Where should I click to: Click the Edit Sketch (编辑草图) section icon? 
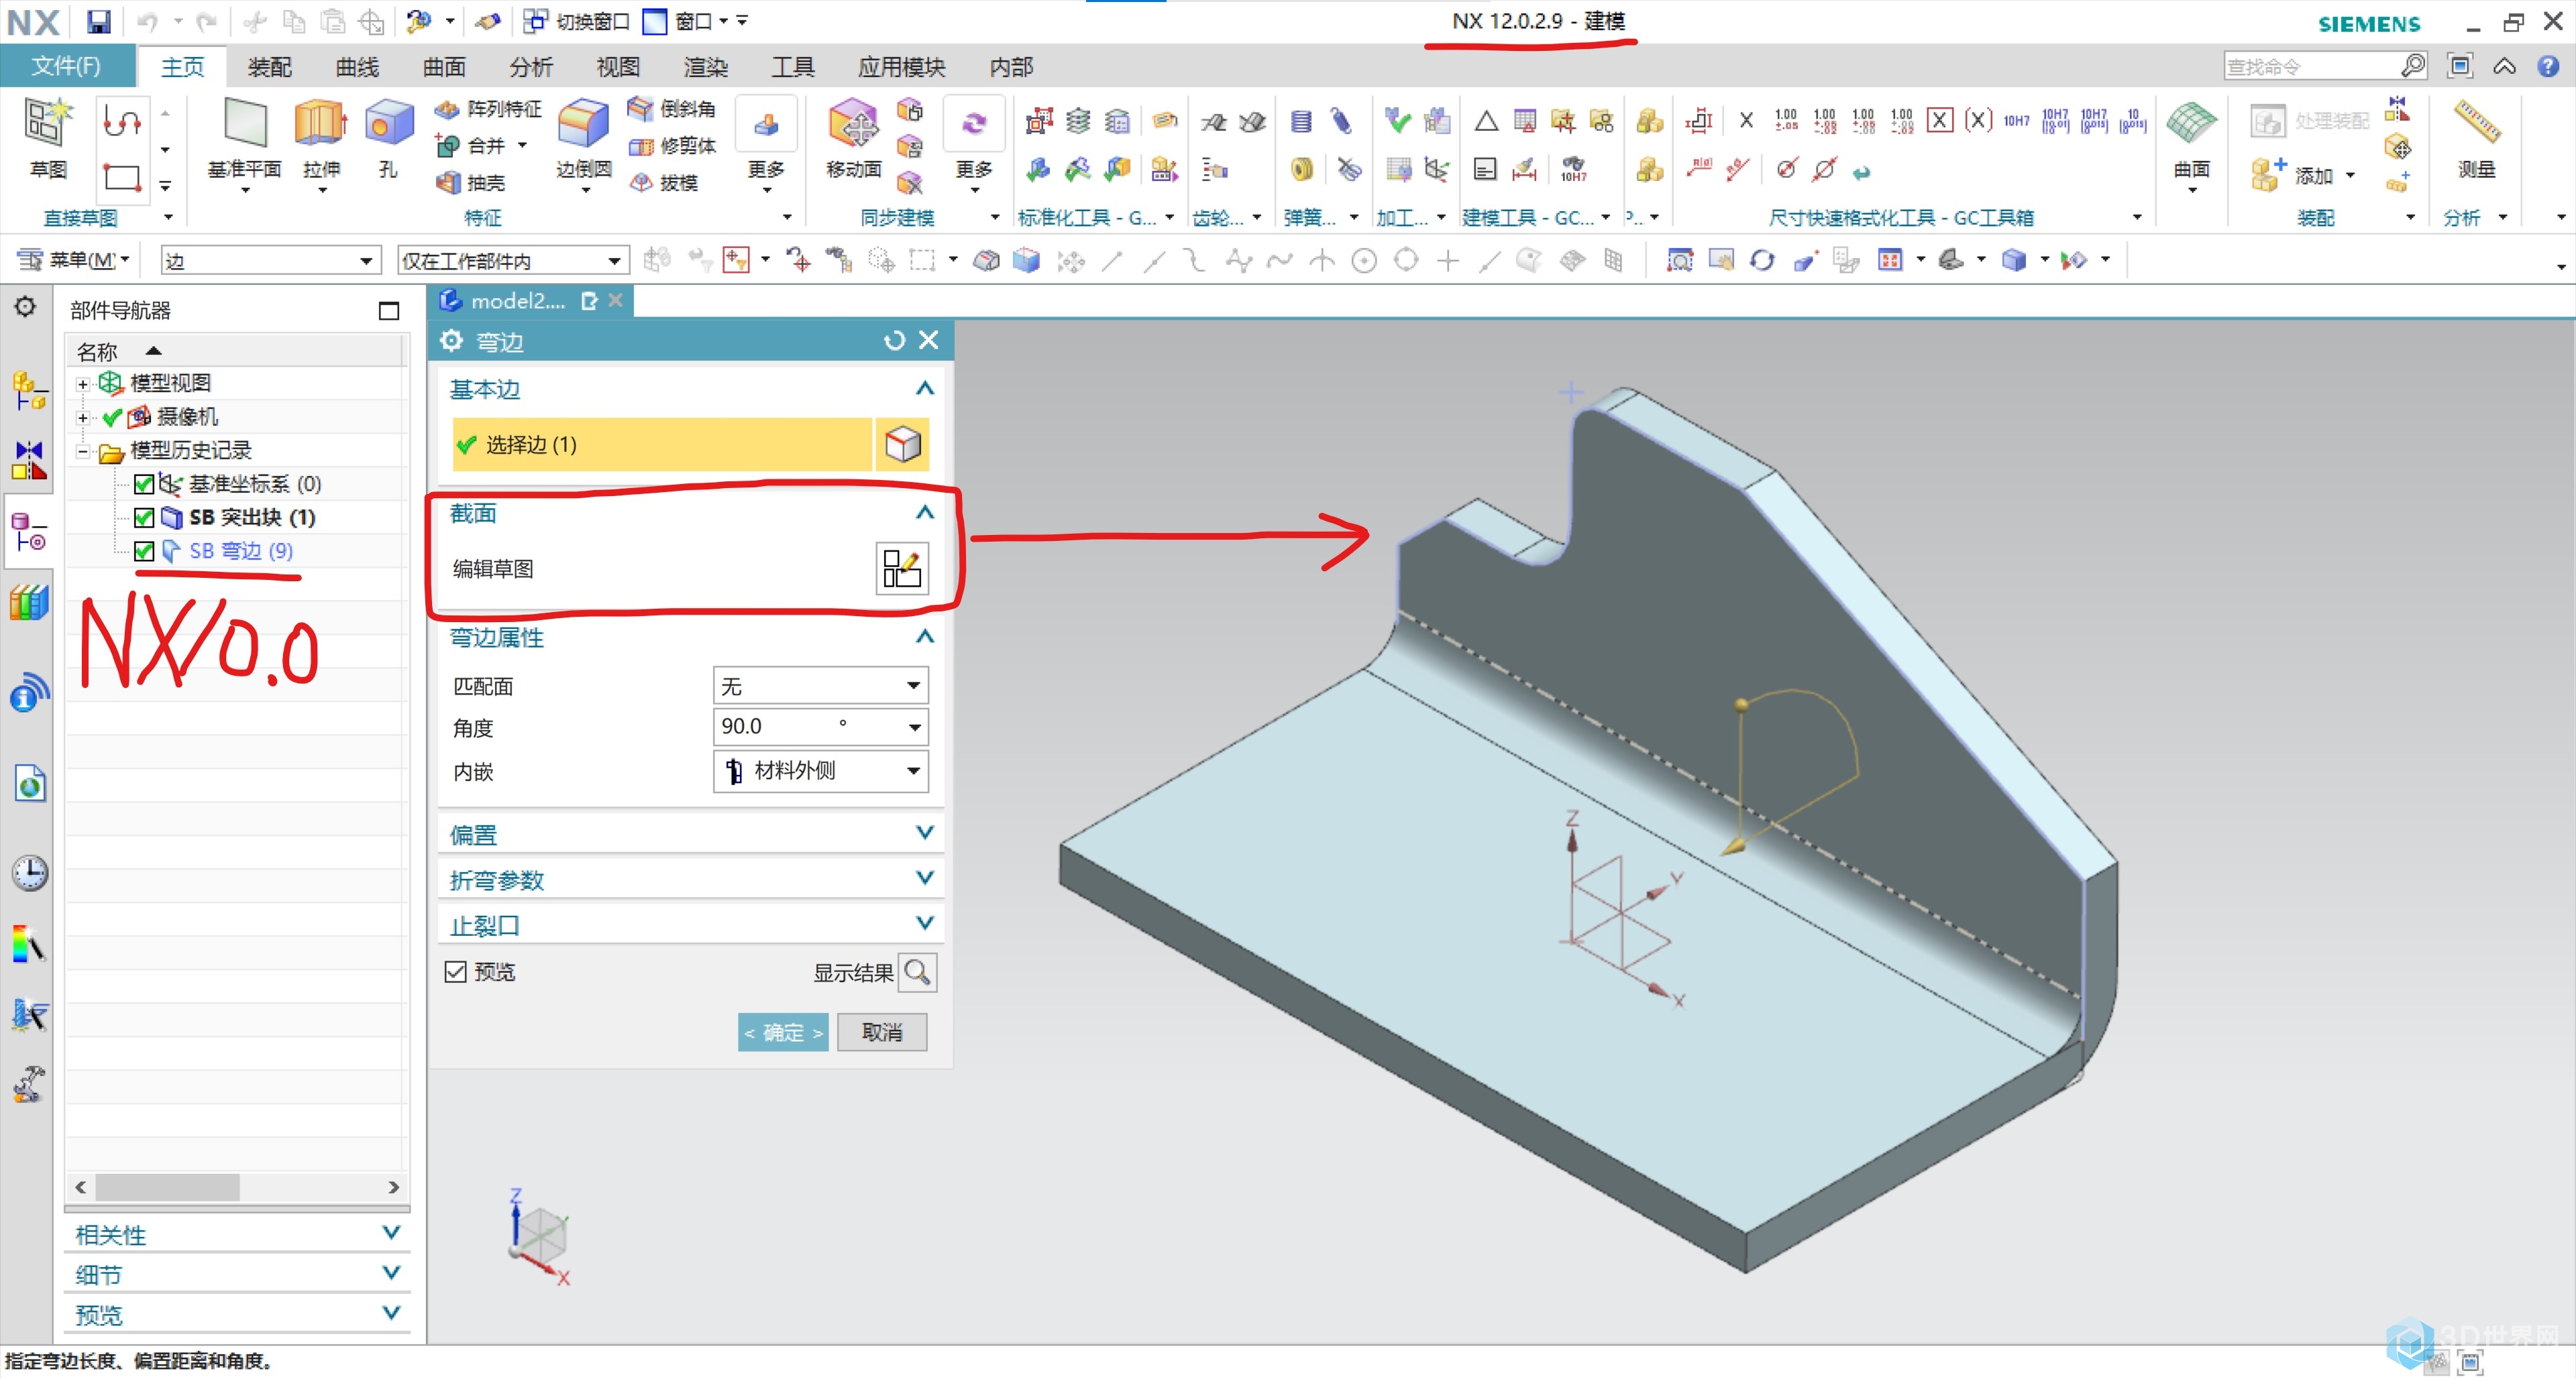click(x=902, y=568)
